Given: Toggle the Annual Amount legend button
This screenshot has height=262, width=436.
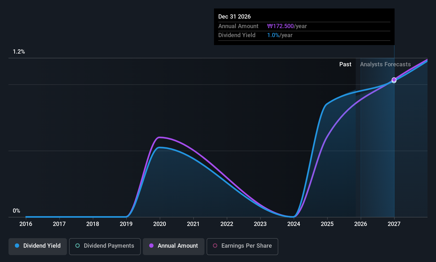Looking at the screenshot, I should pos(173,246).
